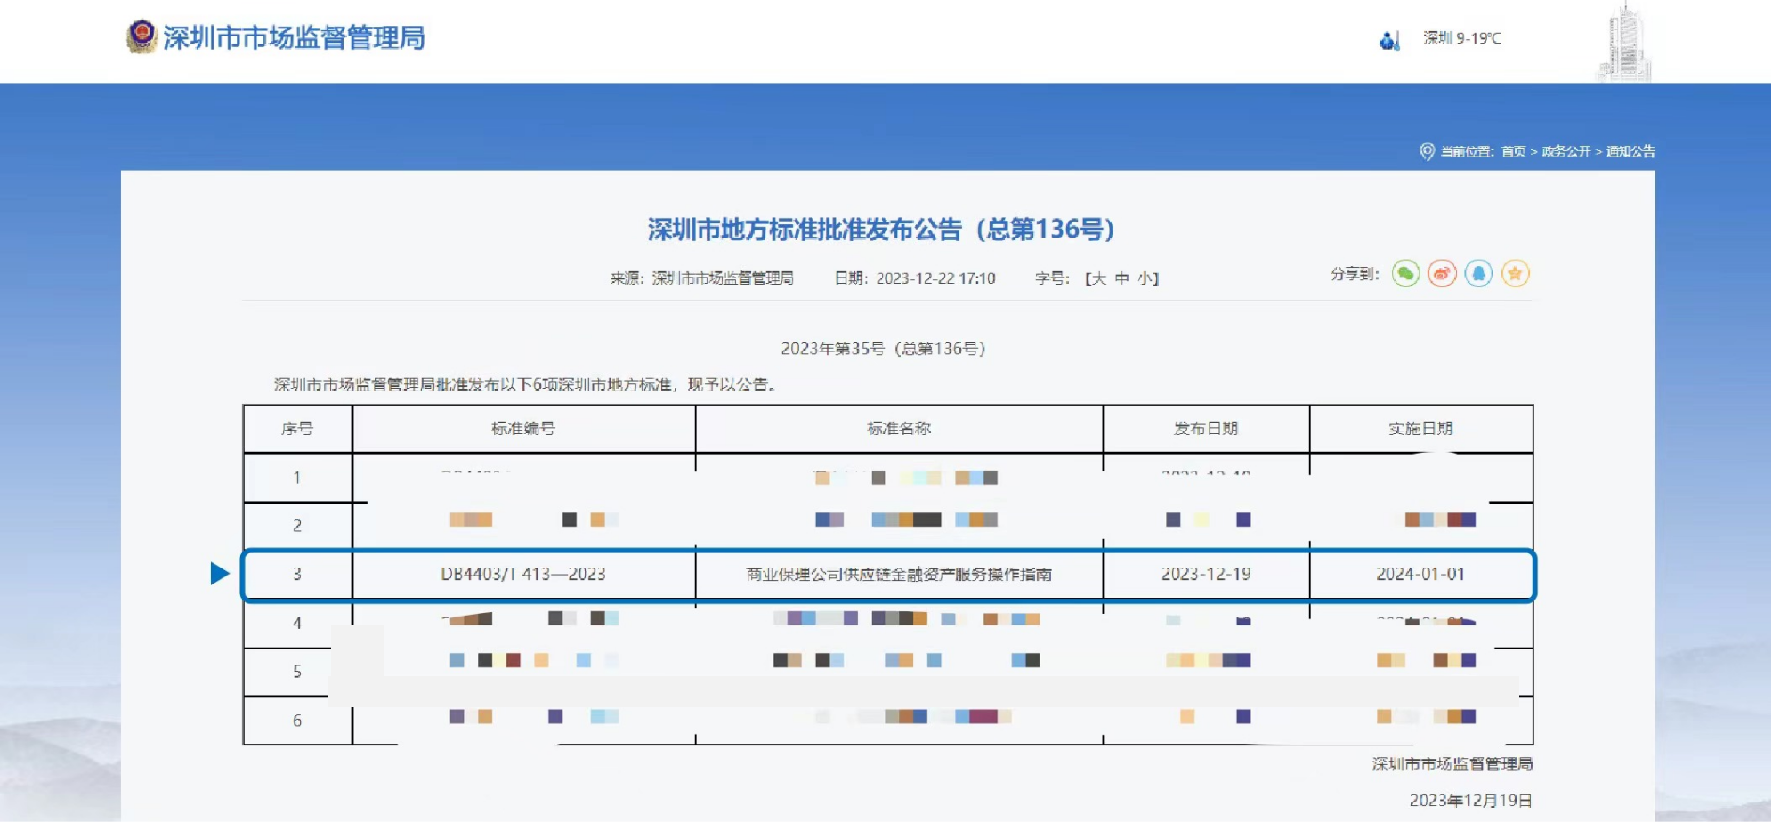Share the announcement to WeChat
This screenshot has height=822, width=1772.
point(1405,274)
